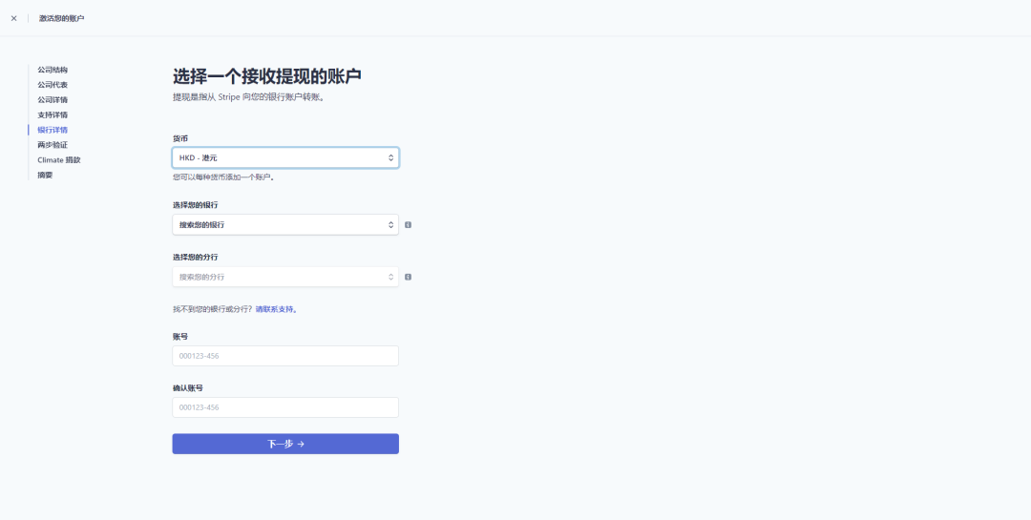
Task: Click the 选择一个接收提现的账户 page heading
Action: coord(266,76)
